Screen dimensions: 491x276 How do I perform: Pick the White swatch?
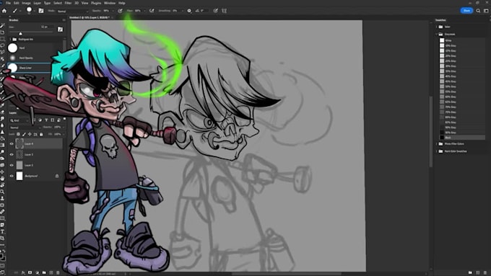442,40
